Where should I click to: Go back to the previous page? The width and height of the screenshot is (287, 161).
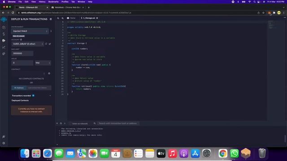pos(3,13)
